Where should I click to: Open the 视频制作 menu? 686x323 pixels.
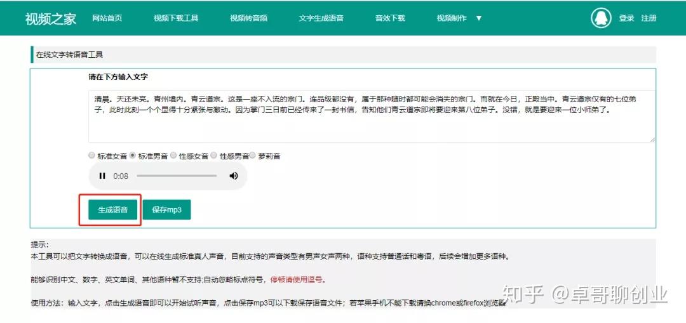pyautogui.click(x=452, y=18)
